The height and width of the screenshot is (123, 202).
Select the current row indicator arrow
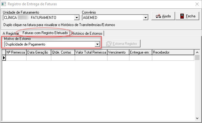point(4,58)
